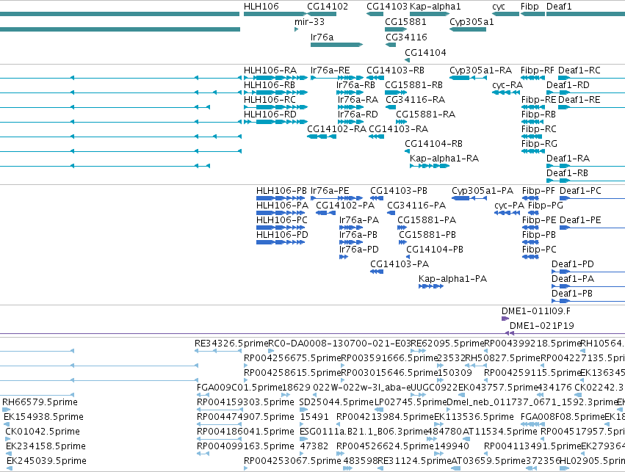Select the RP004474907.5prime EST label
Image resolution: width=625 pixels, height=472 pixels.
245,417
